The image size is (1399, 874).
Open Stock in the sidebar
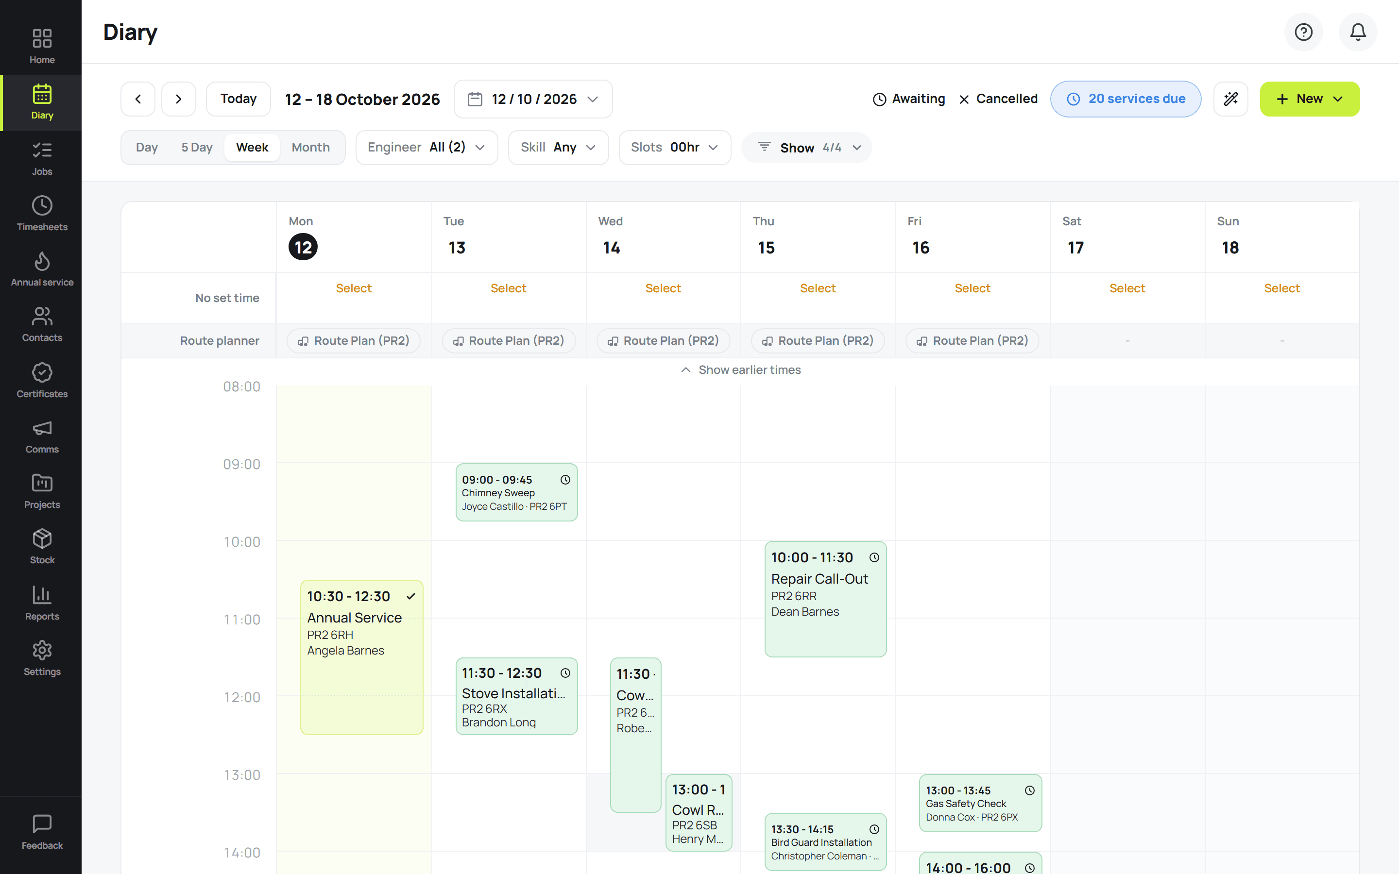point(42,547)
